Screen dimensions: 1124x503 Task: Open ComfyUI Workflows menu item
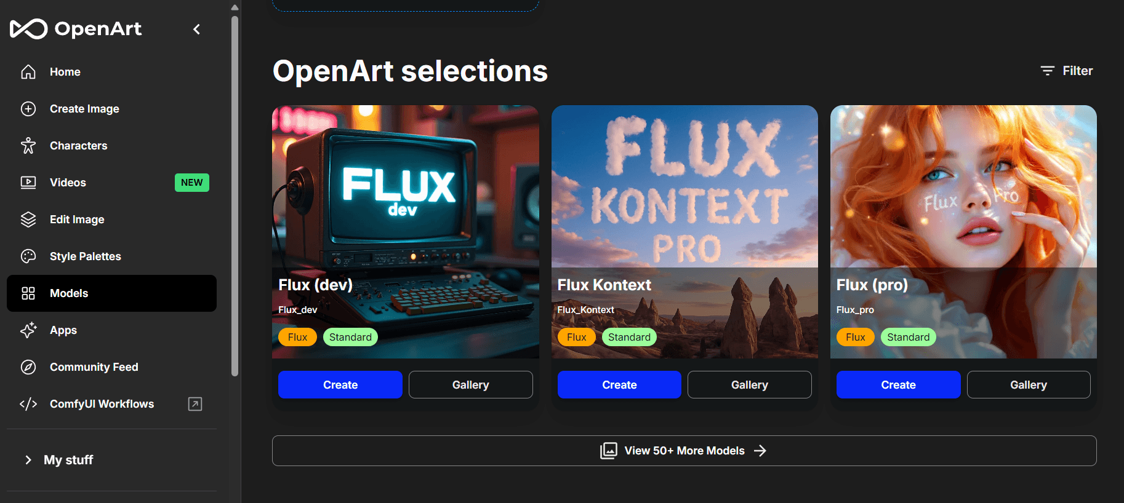[x=102, y=404]
